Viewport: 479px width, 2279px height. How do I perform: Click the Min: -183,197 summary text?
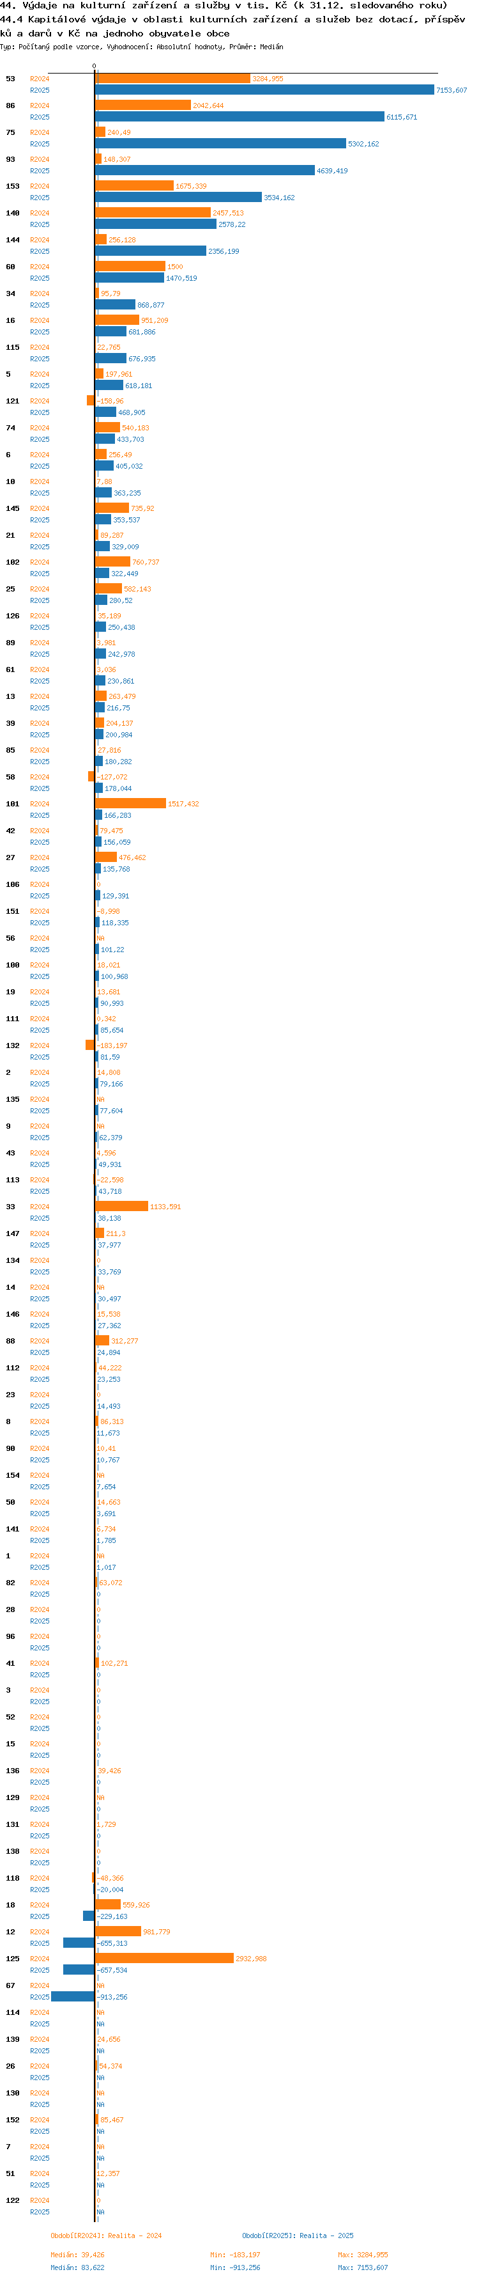(235, 2254)
